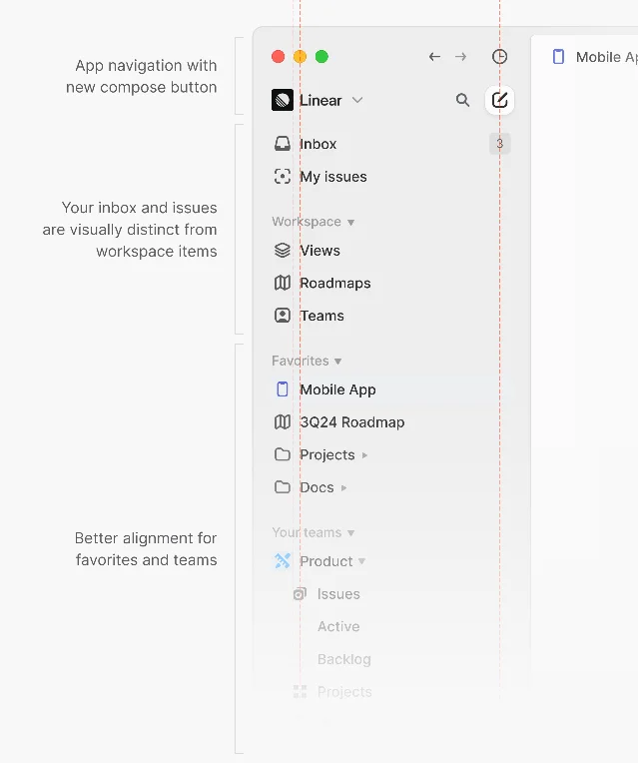Click the 3Q24 Roadmap map icon
Image resolution: width=638 pixels, height=763 pixels.
[283, 421]
